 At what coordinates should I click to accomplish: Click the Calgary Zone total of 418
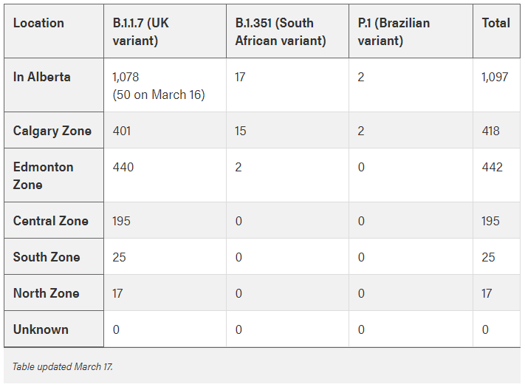tap(490, 131)
